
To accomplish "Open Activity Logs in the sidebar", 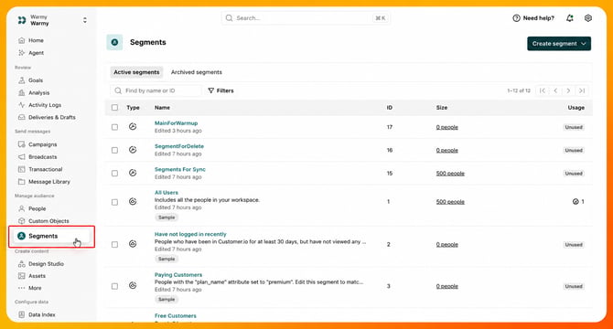I will coord(45,104).
